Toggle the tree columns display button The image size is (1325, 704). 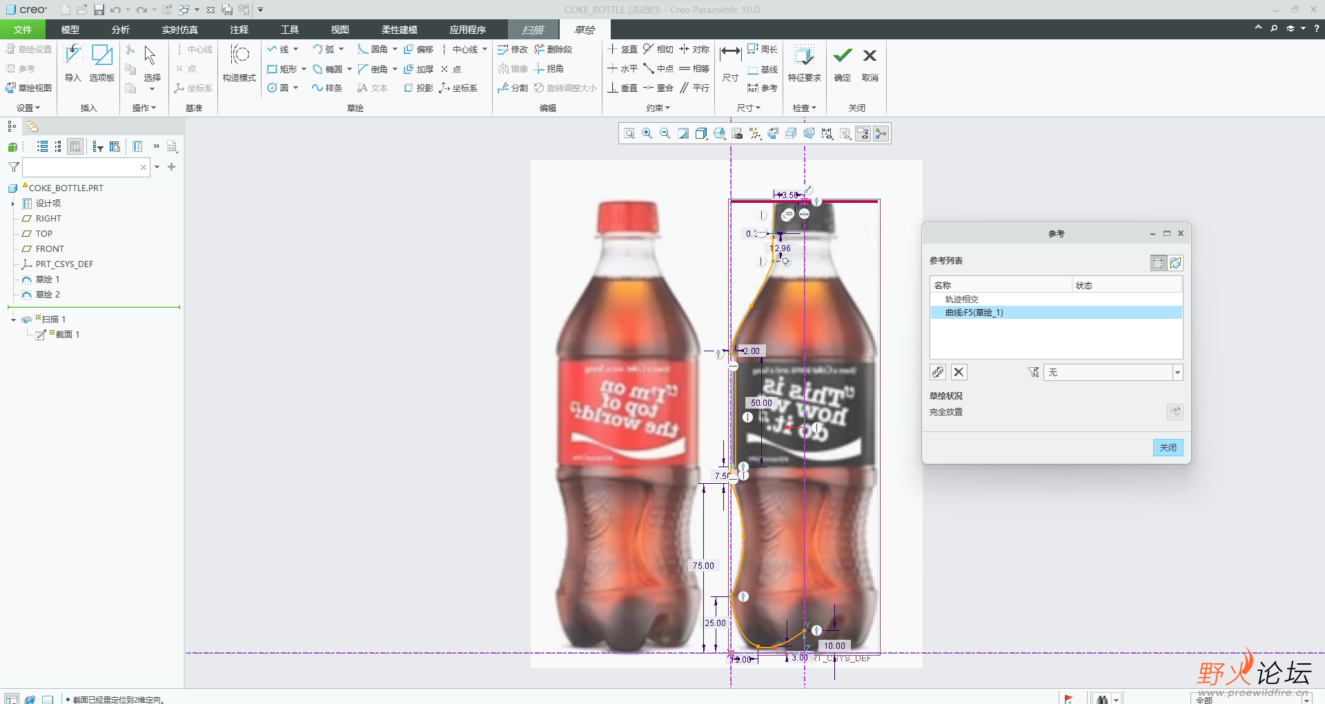pos(75,146)
